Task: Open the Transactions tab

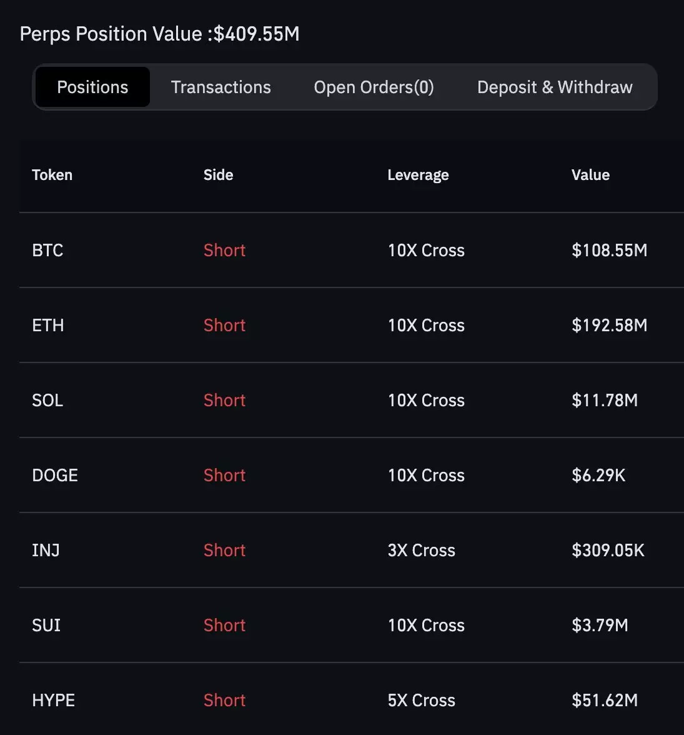Action: click(x=221, y=87)
